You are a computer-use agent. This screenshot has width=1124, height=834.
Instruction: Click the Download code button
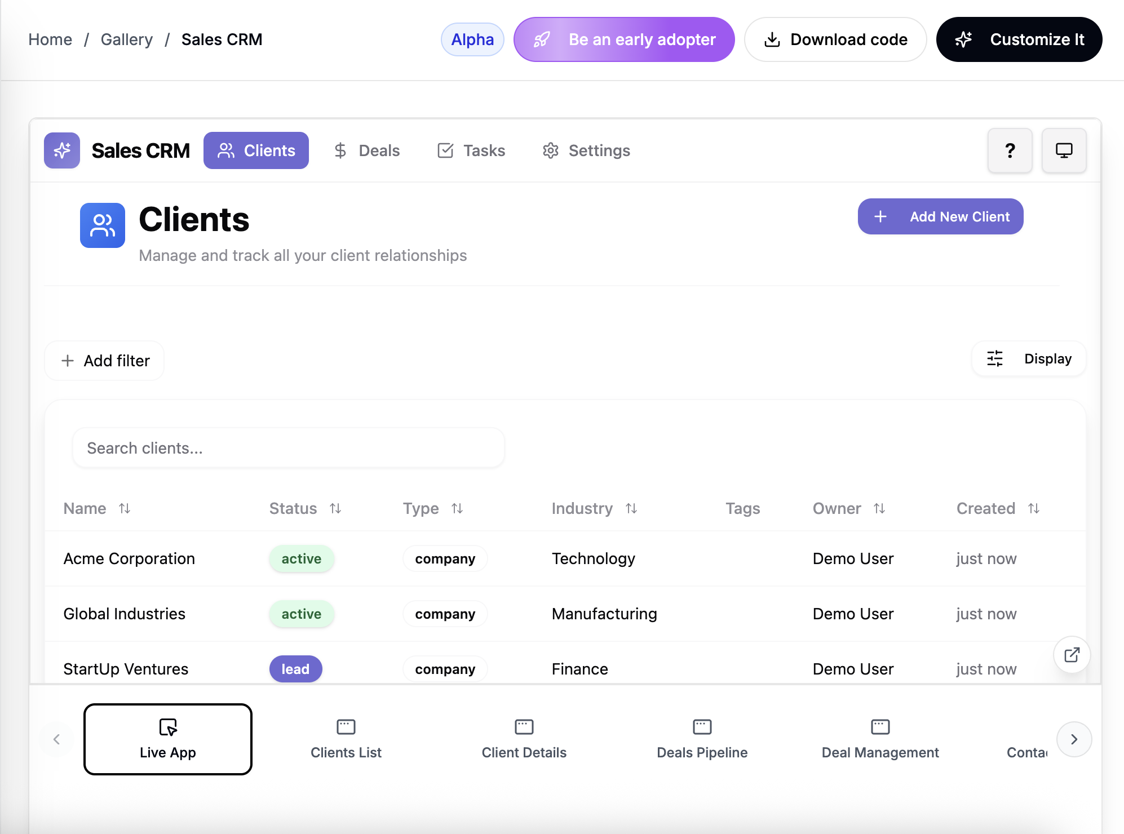(x=835, y=39)
